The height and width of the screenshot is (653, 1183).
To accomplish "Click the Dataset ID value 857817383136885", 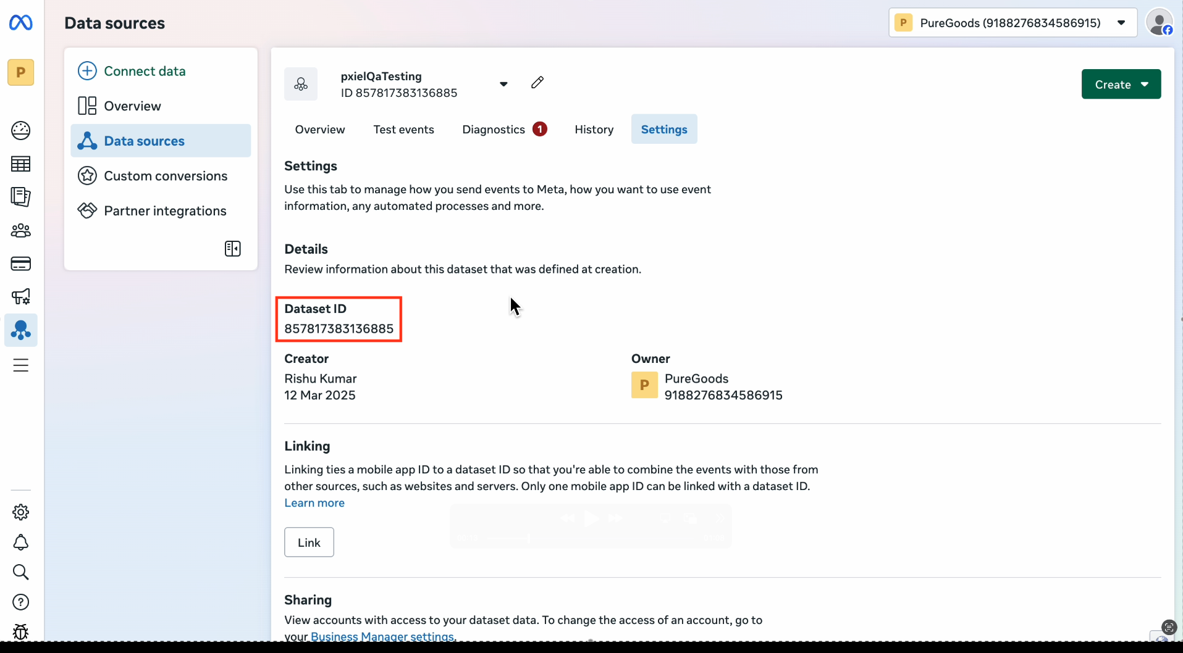I will pyautogui.click(x=339, y=328).
